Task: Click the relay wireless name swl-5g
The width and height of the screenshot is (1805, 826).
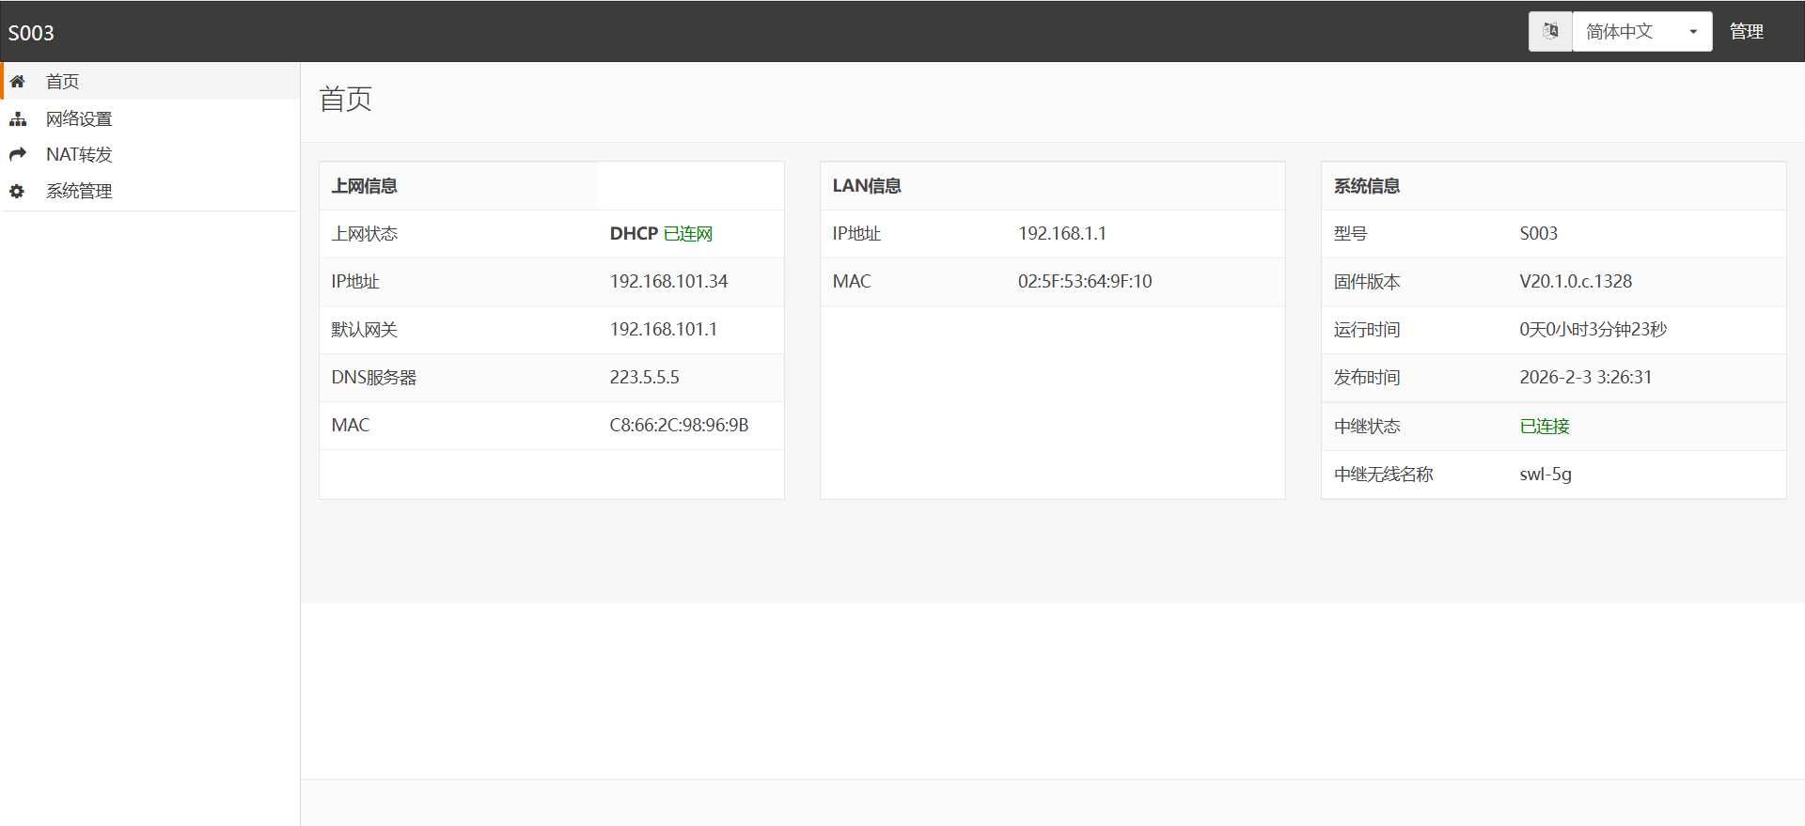Action: click(x=1546, y=475)
